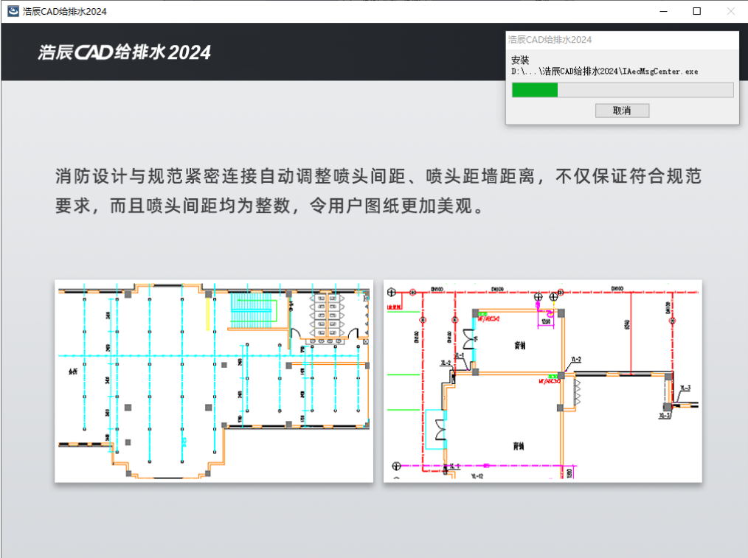The width and height of the screenshot is (748, 558).
Task: Click the toilet fixture symbols in the left plan
Action: (327, 315)
